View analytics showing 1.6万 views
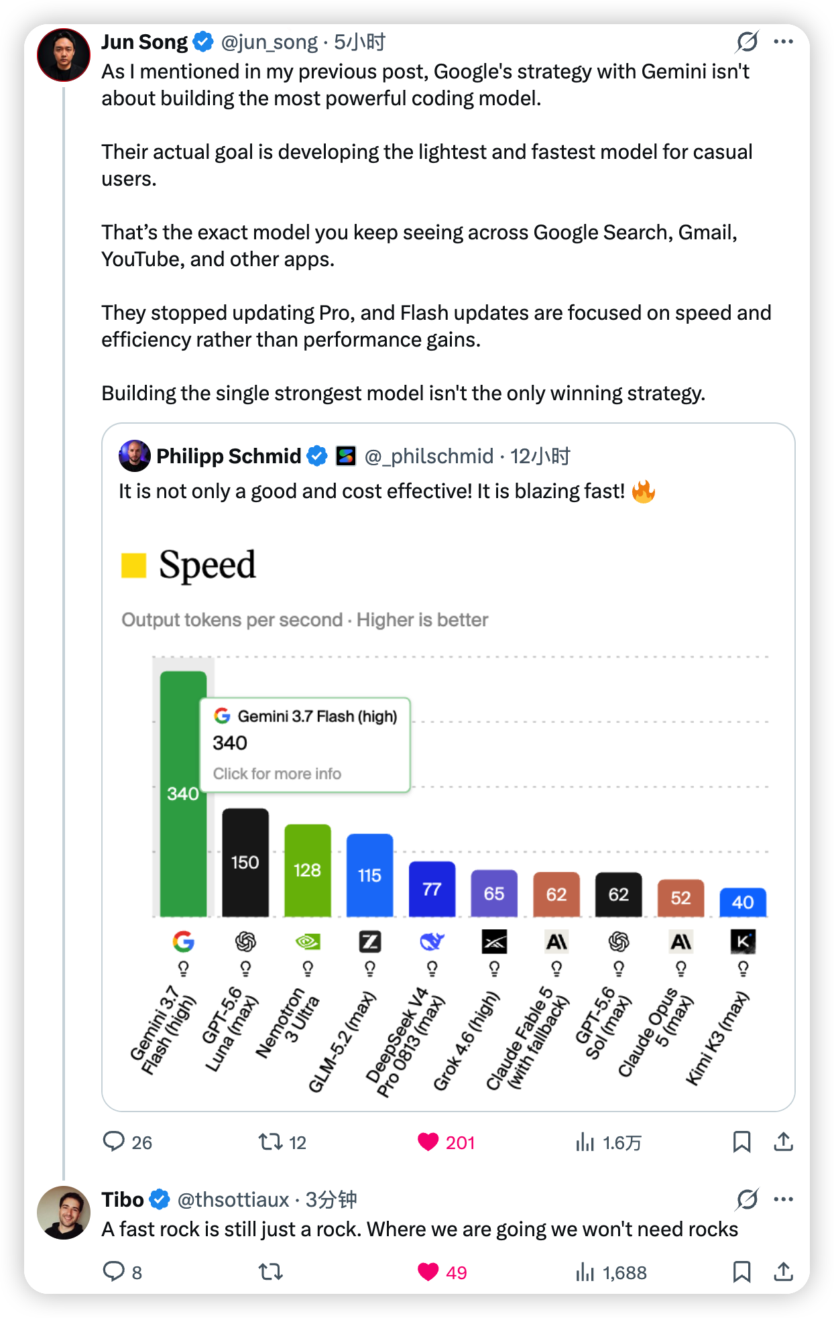Image resolution: width=834 pixels, height=1318 pixels. 607,1142
